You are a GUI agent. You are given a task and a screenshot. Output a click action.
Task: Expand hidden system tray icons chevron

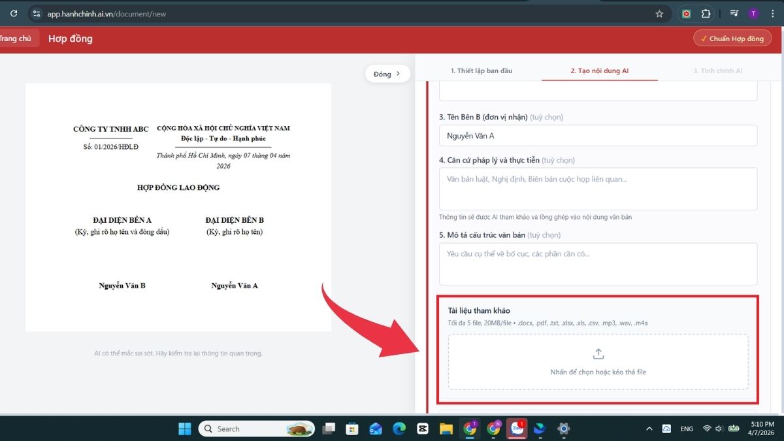click(x=649, y=429)
